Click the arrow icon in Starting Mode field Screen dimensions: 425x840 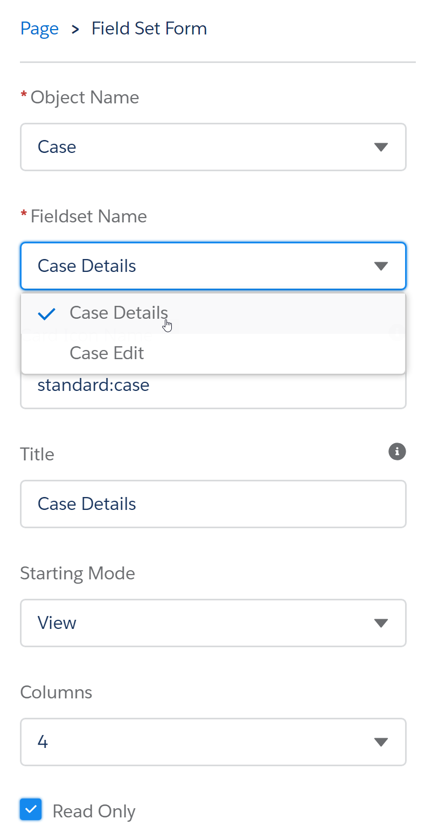[381, 623]
